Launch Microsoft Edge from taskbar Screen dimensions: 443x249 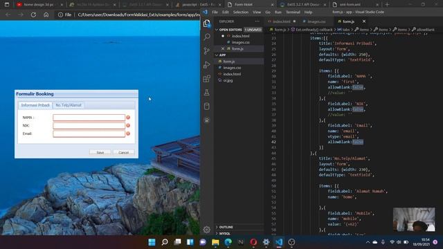point(228,242)
